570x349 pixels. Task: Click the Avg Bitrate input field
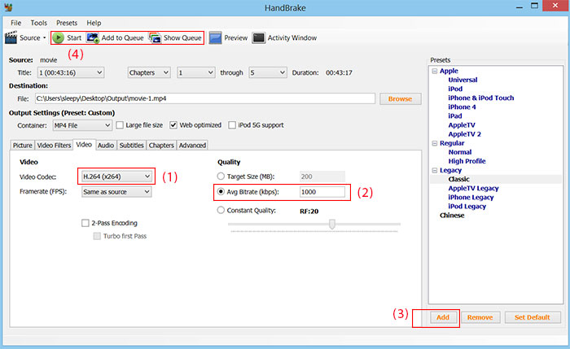click(x=322, y=192)
